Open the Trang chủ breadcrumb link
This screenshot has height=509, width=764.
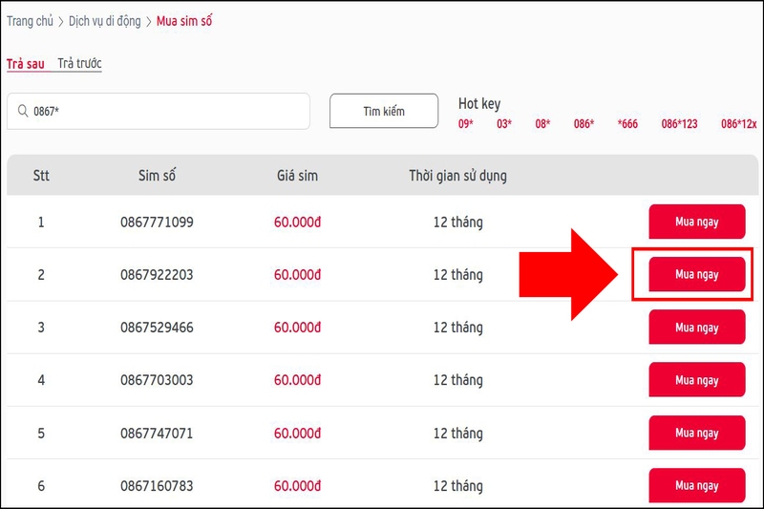[31, 20]
